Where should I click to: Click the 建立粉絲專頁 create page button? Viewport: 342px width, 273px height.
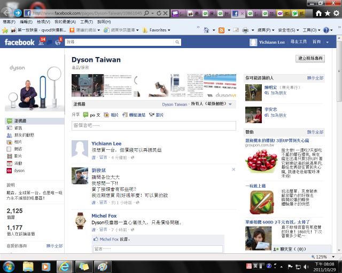pyautogui.click(x=310, y=58)
